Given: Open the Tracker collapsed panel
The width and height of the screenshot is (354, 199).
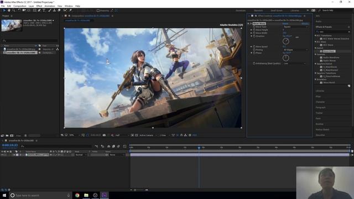Looking at the screenshot, I should [319, 113].
